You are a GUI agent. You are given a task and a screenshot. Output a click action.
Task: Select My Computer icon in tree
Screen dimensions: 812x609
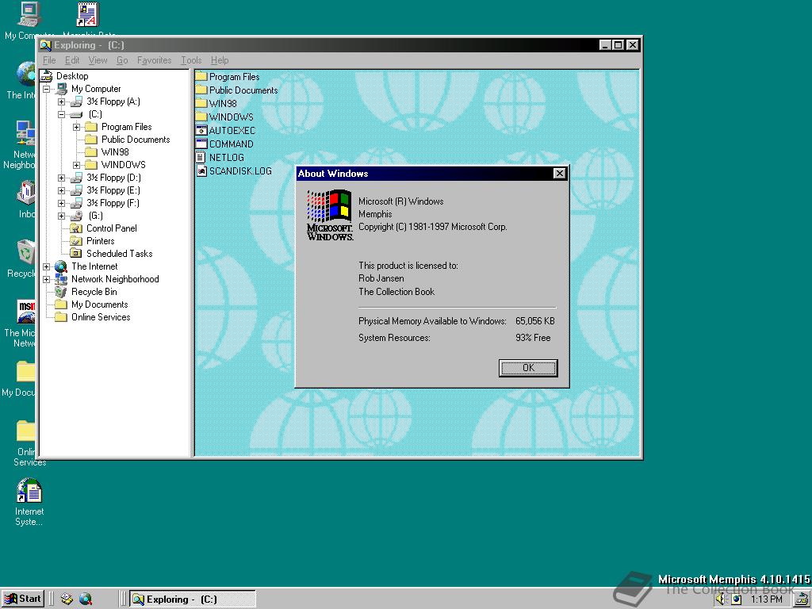[x=62, y=89]
